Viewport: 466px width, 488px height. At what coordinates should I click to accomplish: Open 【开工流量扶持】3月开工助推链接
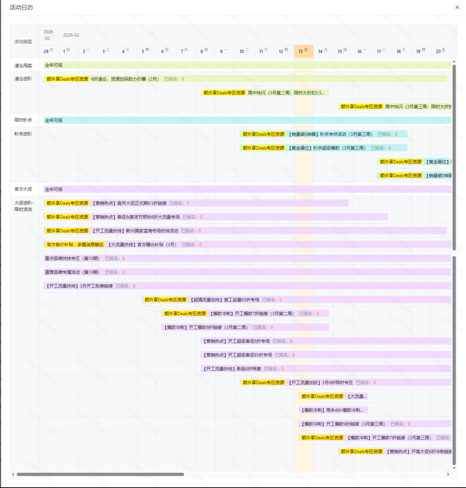pyautogui.click(x=248, y=286)
